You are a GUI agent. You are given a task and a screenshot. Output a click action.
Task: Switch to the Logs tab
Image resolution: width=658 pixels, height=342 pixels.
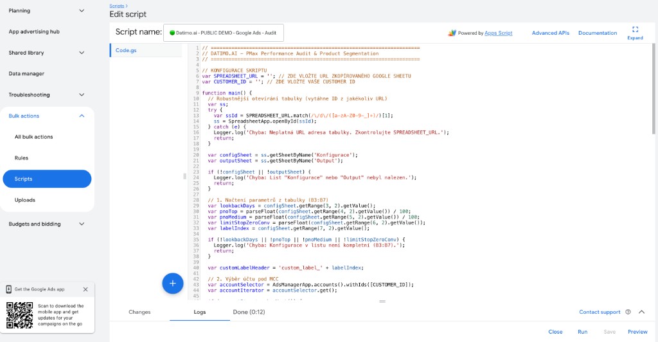click(200, 312)
